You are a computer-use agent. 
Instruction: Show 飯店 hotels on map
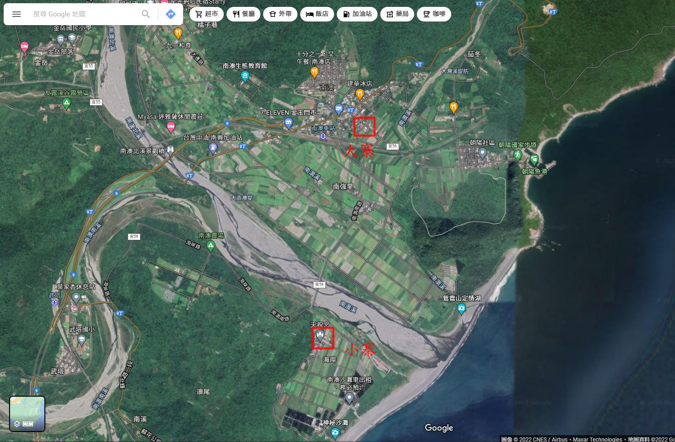pos(317,14)
